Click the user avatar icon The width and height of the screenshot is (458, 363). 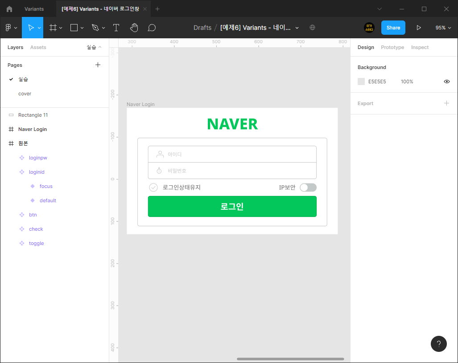(x=369, y=28)
